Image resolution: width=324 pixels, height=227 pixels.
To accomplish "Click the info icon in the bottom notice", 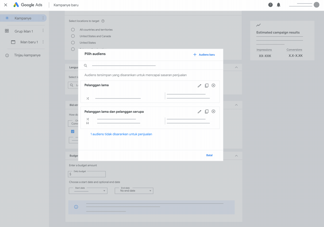I will pos(76,207).
